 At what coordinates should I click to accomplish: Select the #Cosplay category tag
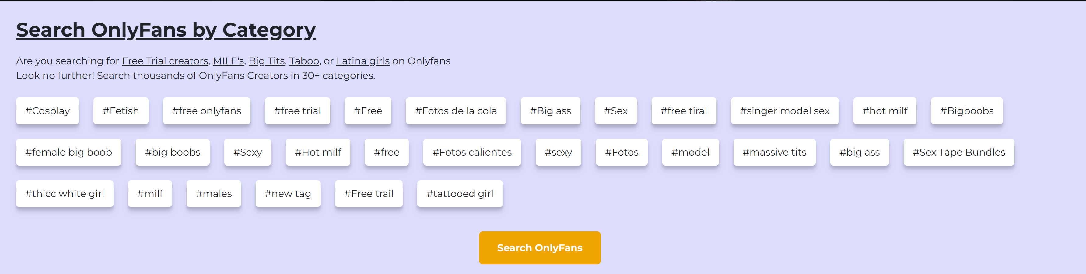tap(47, 111)
